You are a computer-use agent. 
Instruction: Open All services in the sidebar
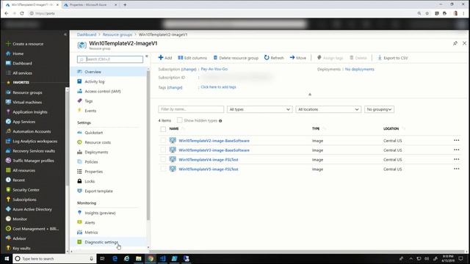[22, 73]
